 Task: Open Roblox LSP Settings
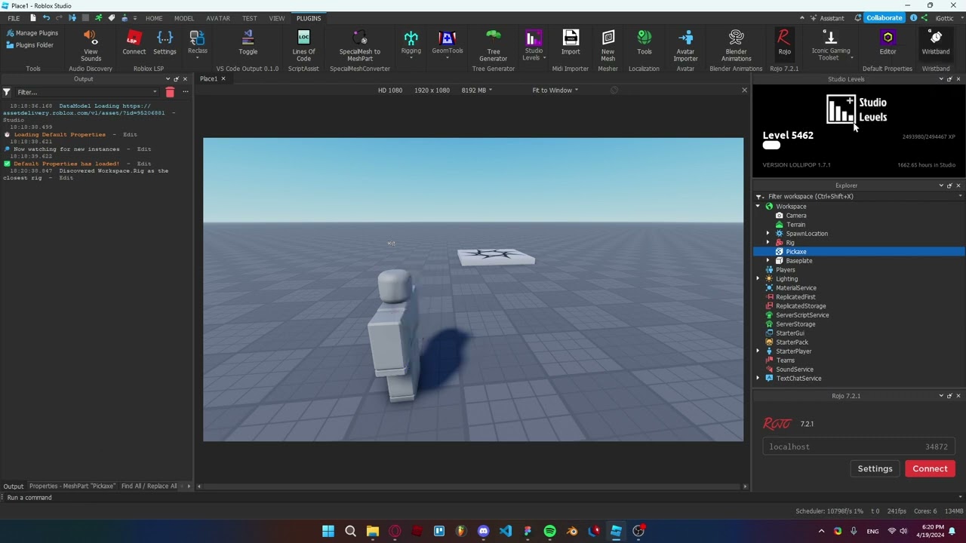coord(165,43)
